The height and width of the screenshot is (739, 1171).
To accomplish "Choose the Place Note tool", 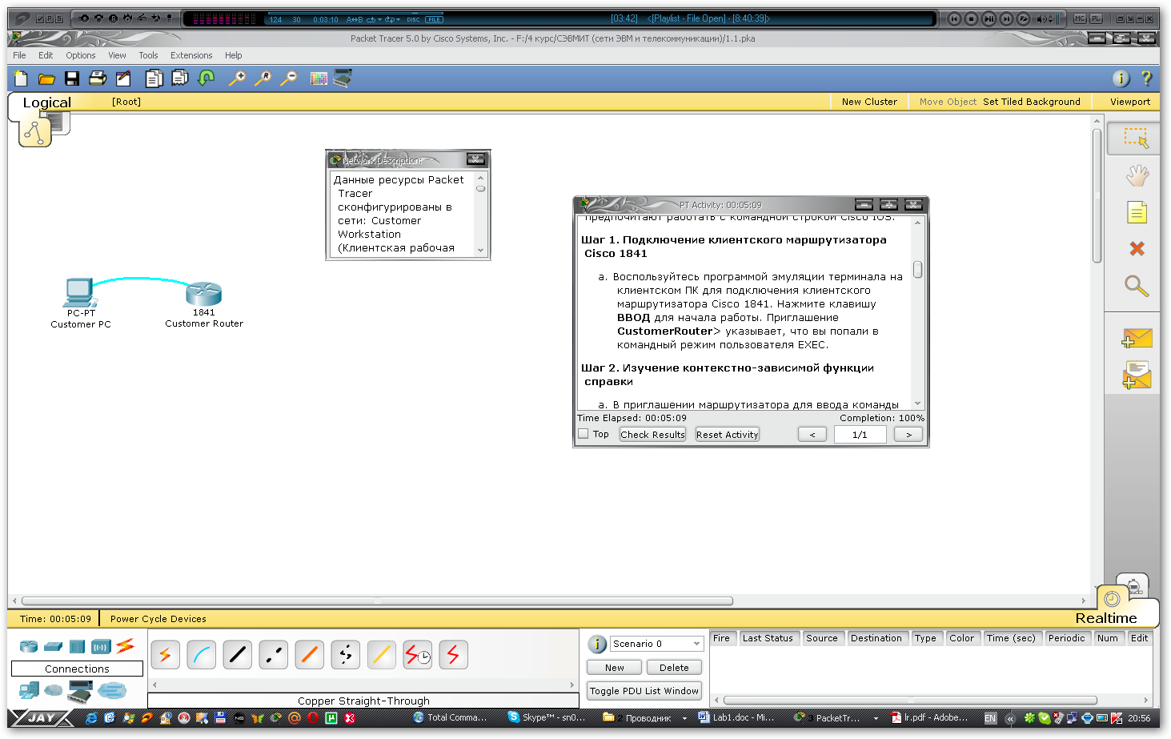I will point(1137,212).
